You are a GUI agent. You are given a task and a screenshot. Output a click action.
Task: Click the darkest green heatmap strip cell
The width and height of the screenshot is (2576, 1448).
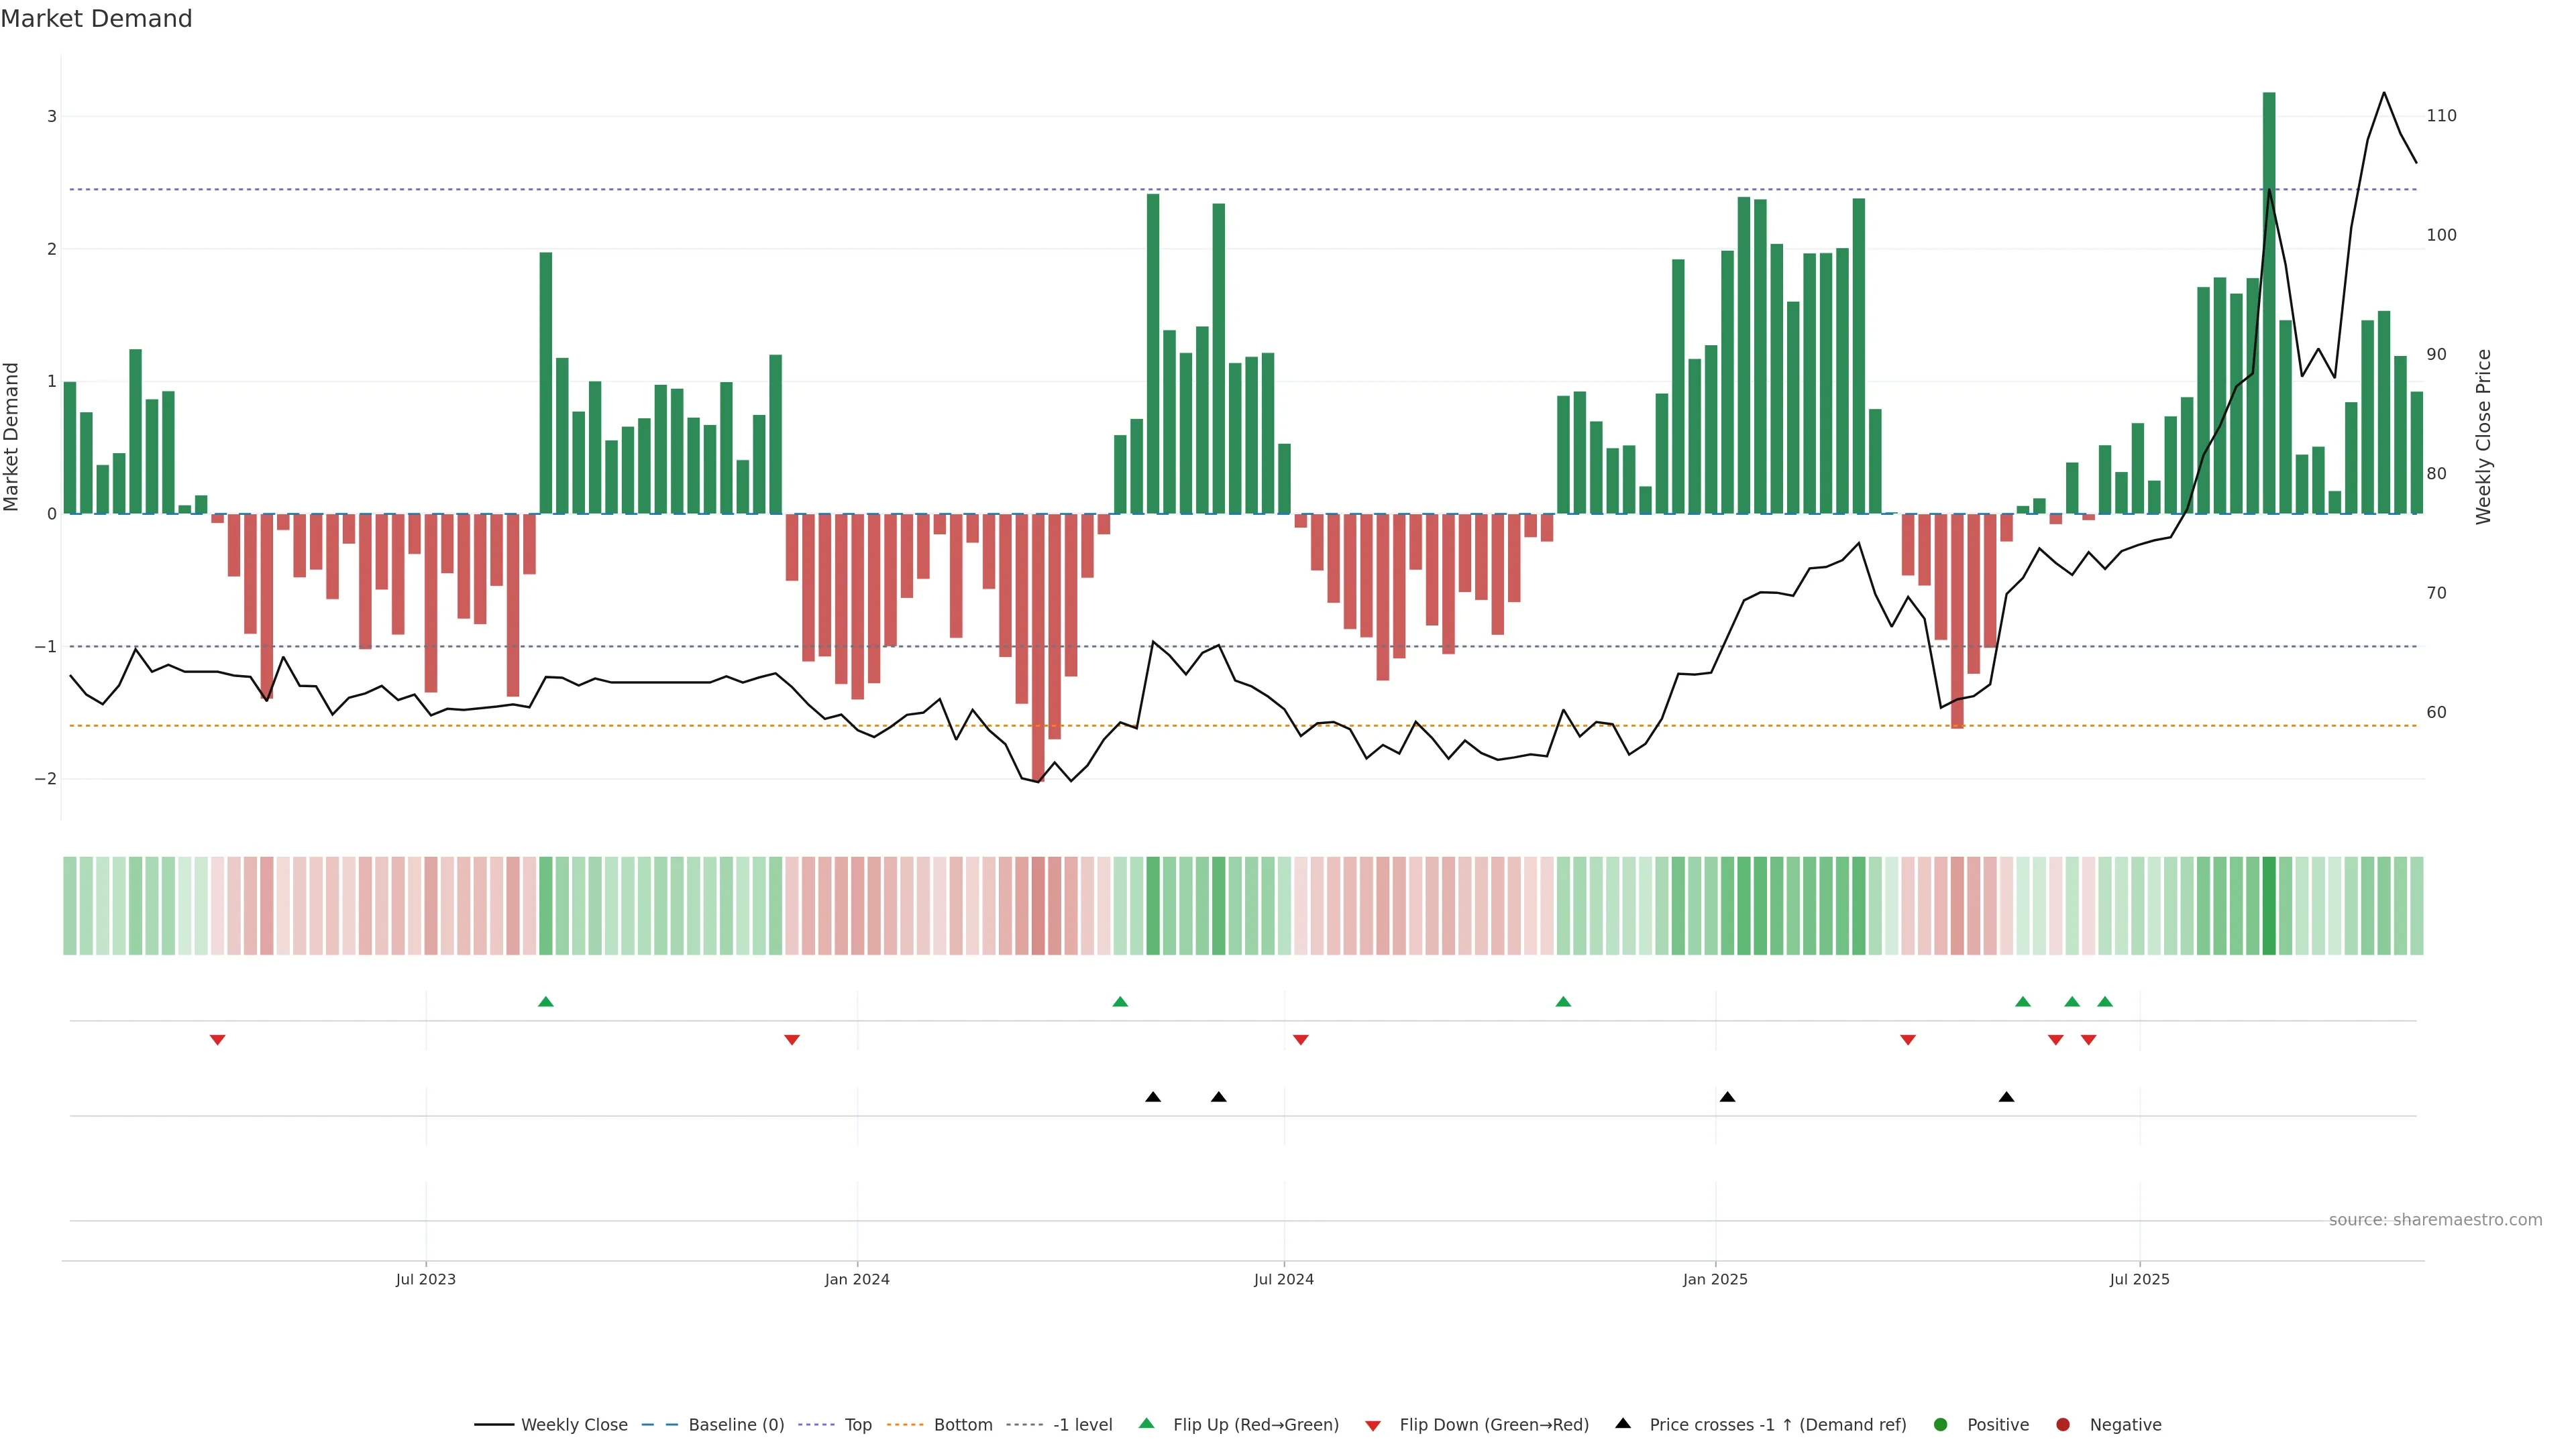pos(2268,906)
